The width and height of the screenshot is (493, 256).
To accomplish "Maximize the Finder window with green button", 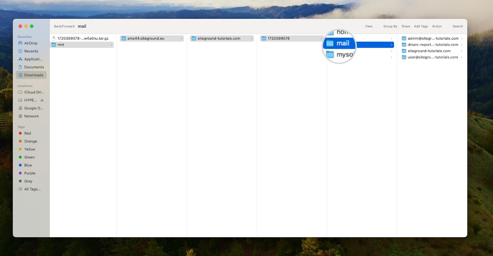I will [x=32, y=26].
